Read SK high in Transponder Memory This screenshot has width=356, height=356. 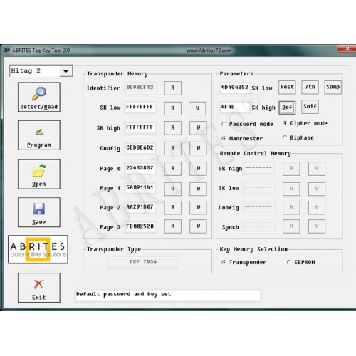(173, 128)
